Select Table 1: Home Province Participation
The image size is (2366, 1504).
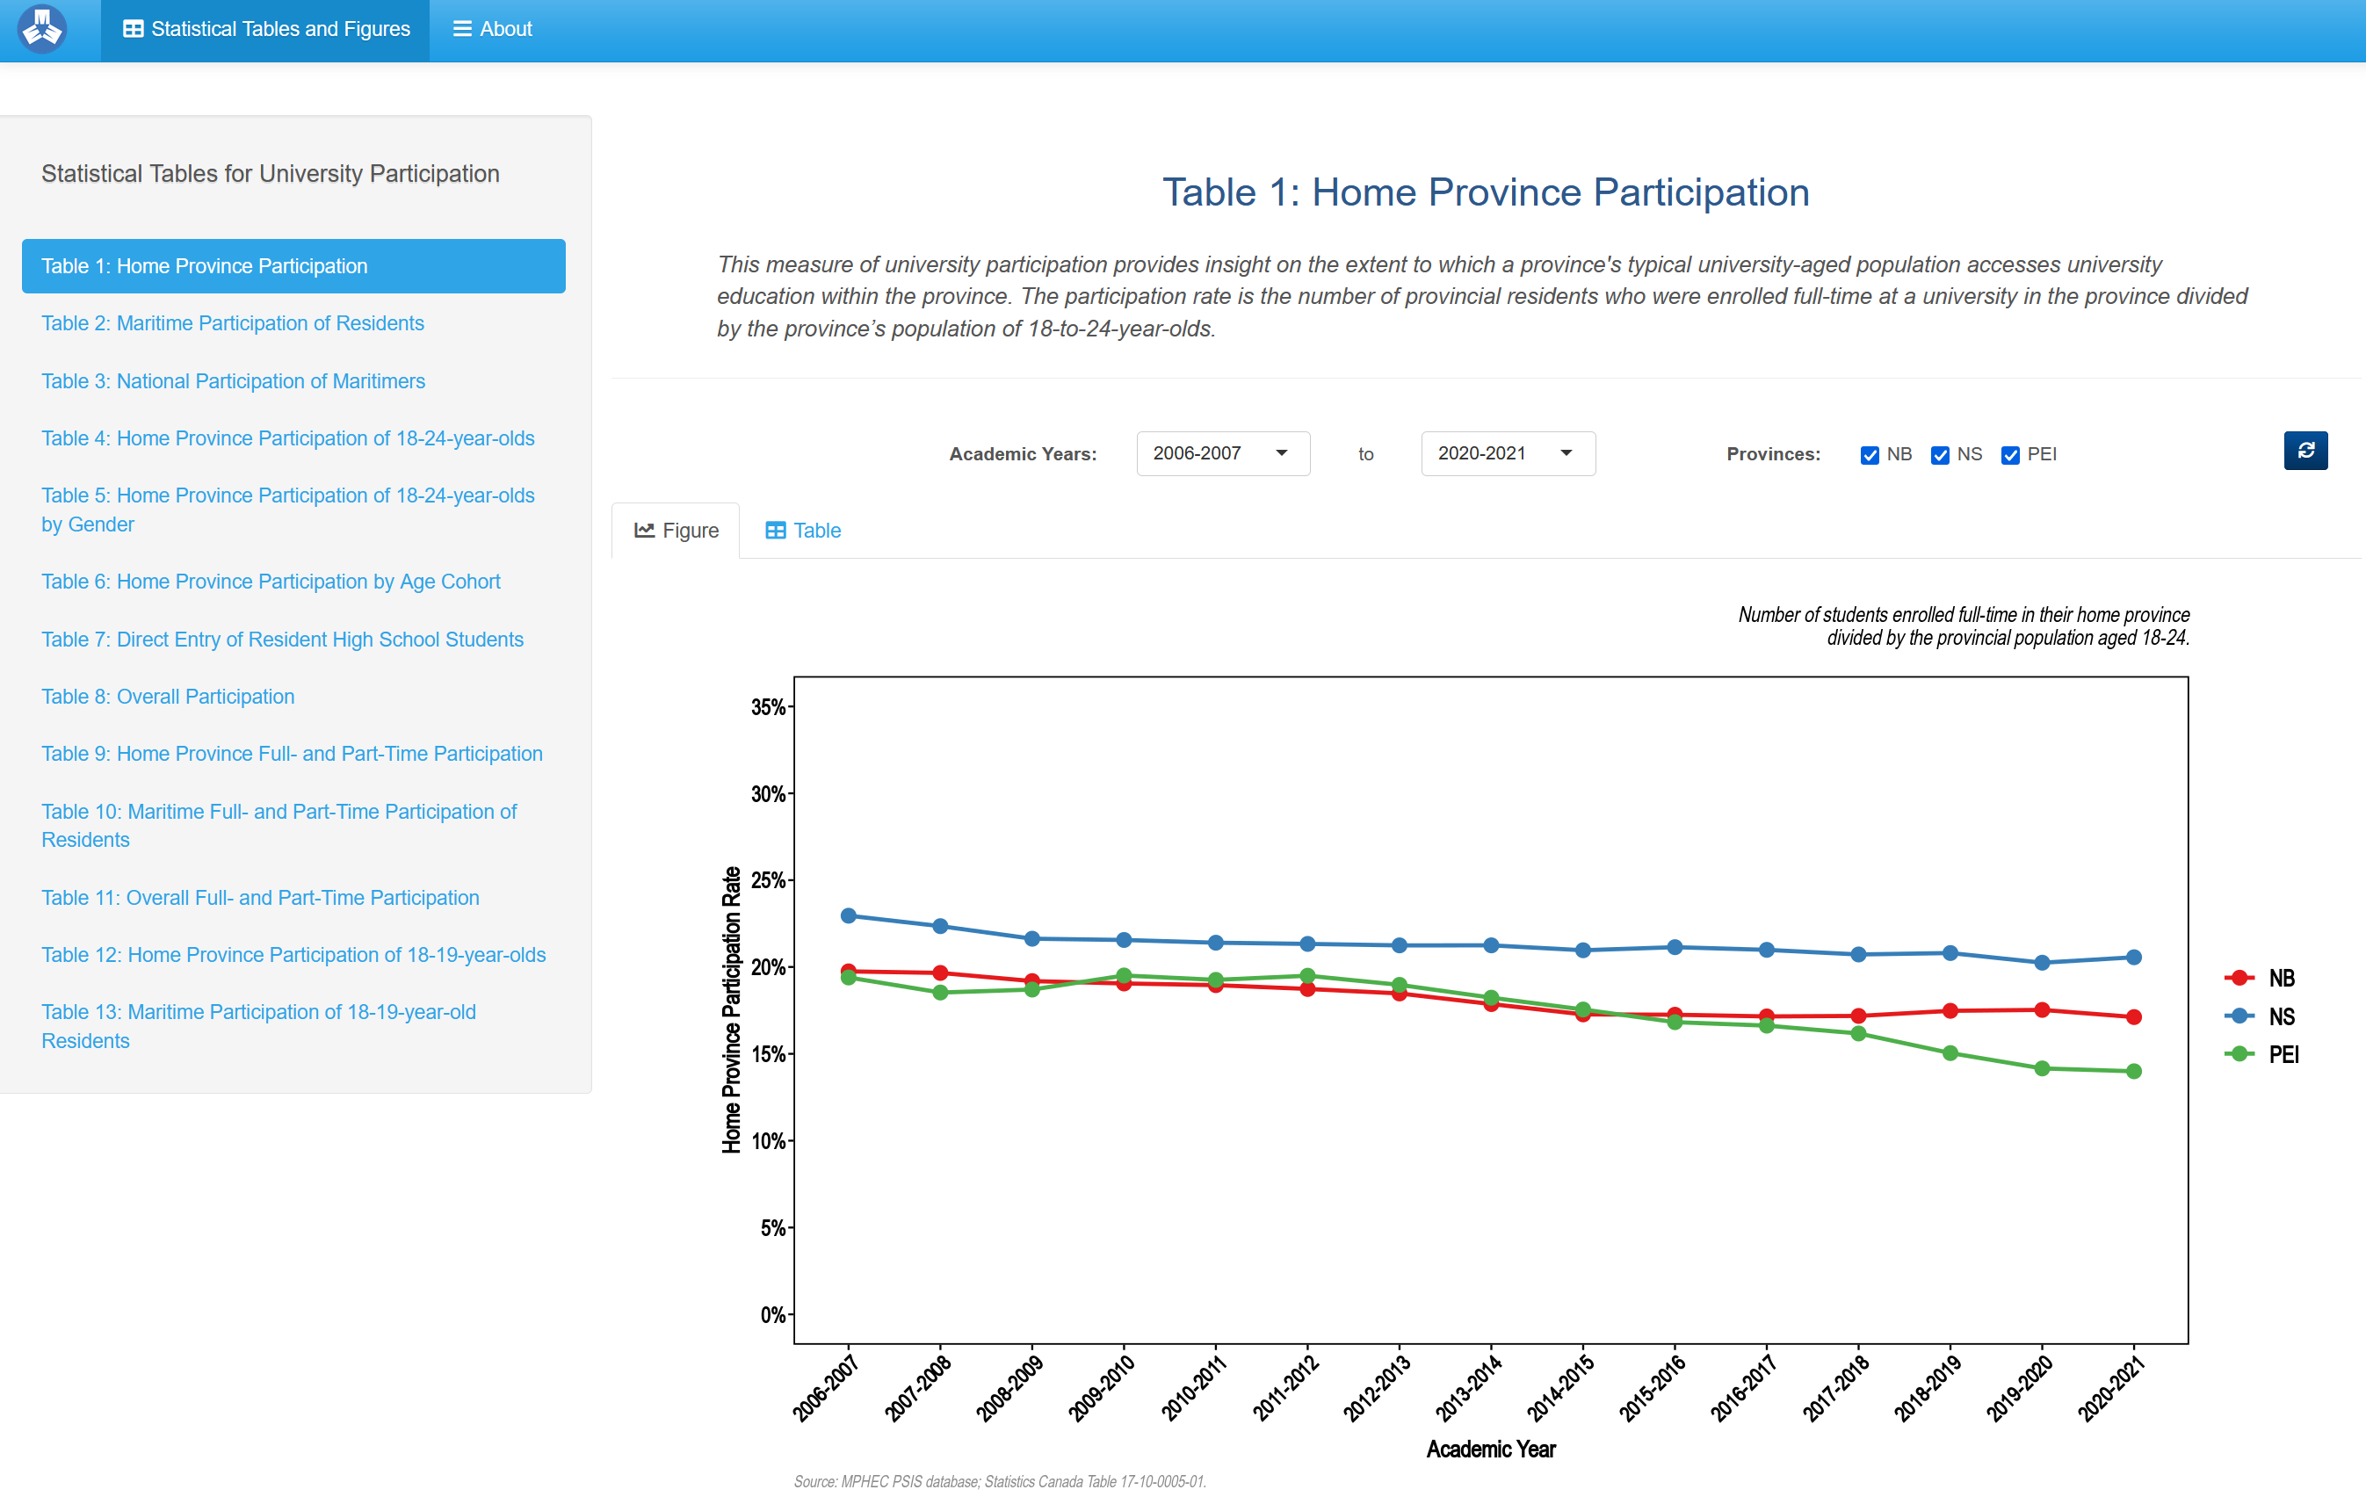tap(293, 266)
